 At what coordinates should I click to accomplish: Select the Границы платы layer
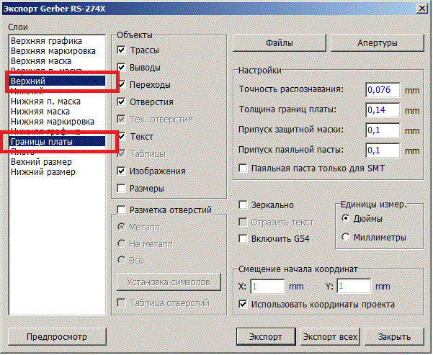click(x=58, y=142)
